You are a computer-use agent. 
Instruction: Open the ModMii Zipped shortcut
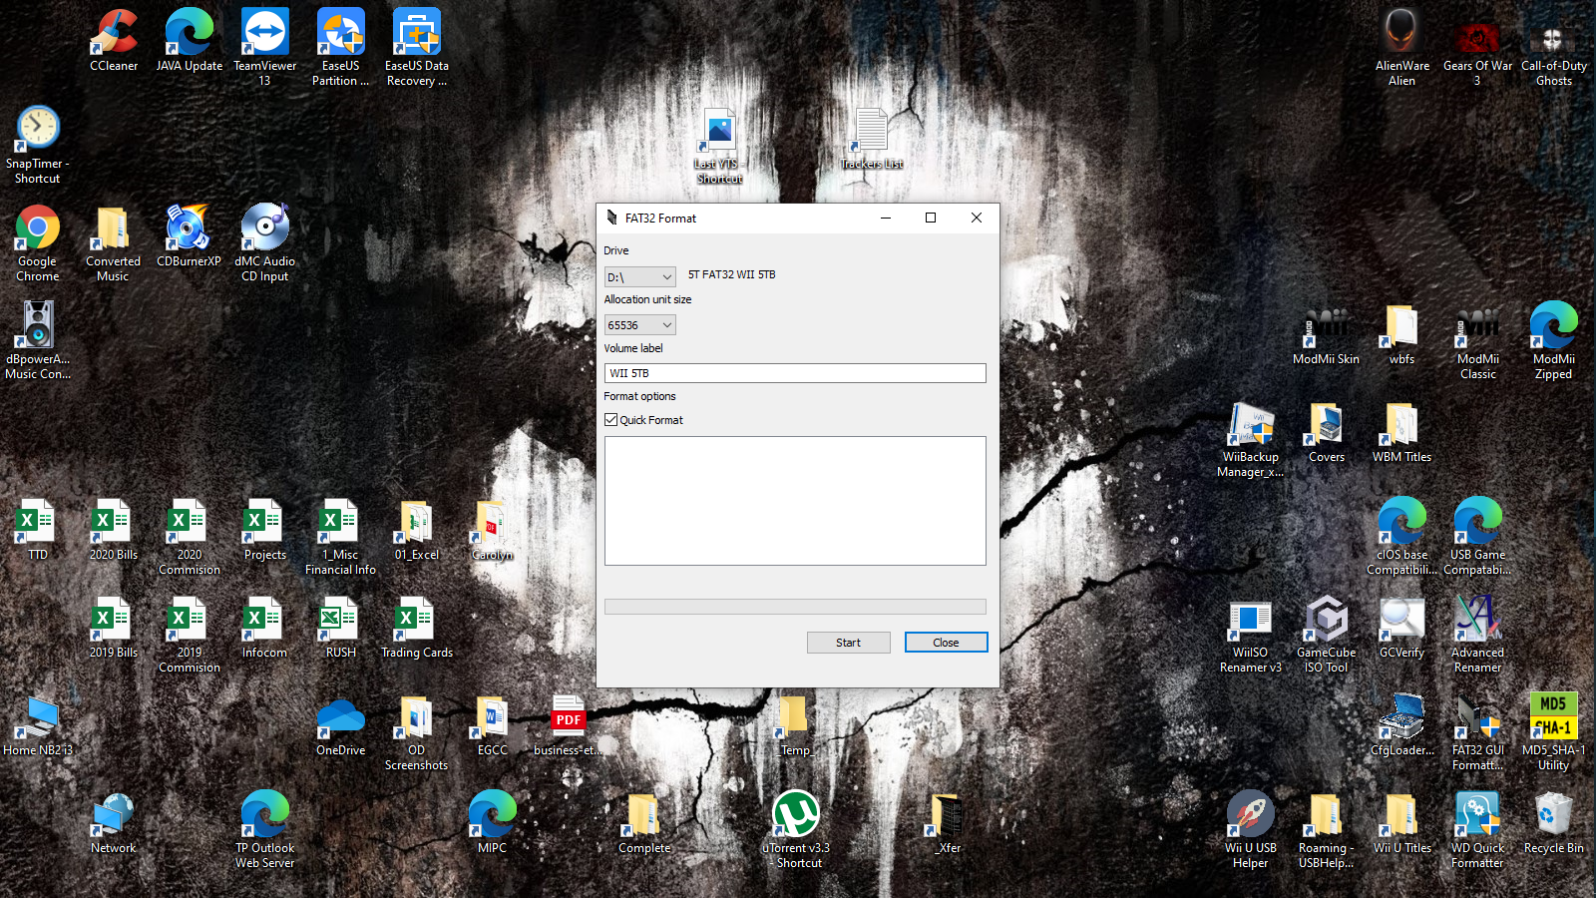pos(1554,325)
